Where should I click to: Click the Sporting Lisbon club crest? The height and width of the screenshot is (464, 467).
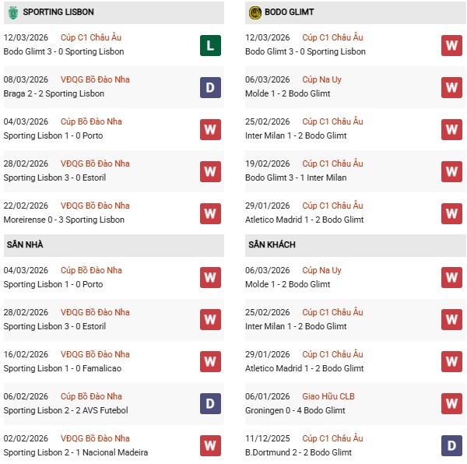(x=12, y=12)
